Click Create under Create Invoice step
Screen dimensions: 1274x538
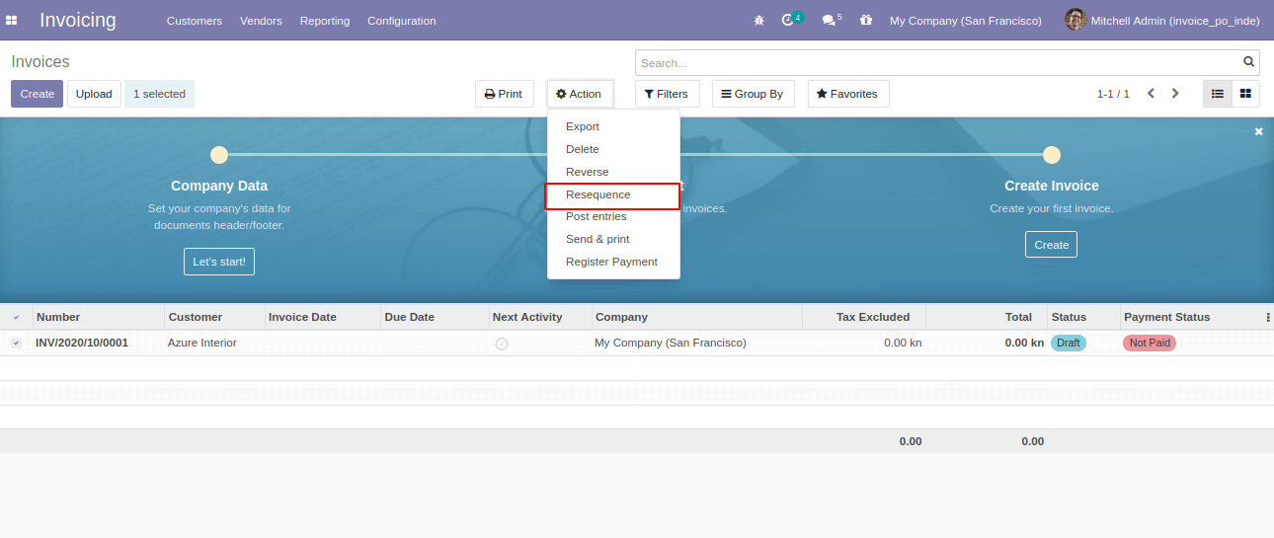click(1051, 244)
